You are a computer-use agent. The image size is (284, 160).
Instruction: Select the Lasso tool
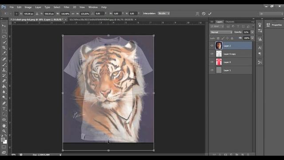(x=4, y=36)
